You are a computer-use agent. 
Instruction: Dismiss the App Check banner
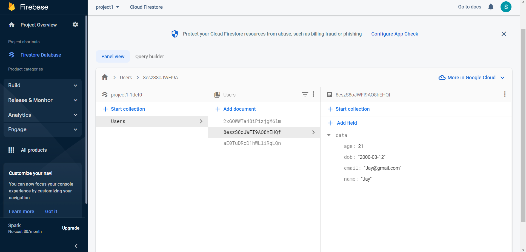[x=504, y=34]
